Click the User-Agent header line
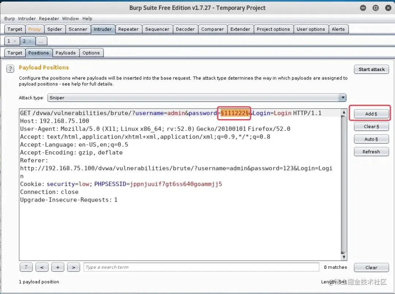The image size is (395, 294). click(x=155, y=129)
